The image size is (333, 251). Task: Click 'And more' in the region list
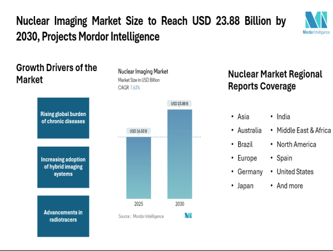290,186
